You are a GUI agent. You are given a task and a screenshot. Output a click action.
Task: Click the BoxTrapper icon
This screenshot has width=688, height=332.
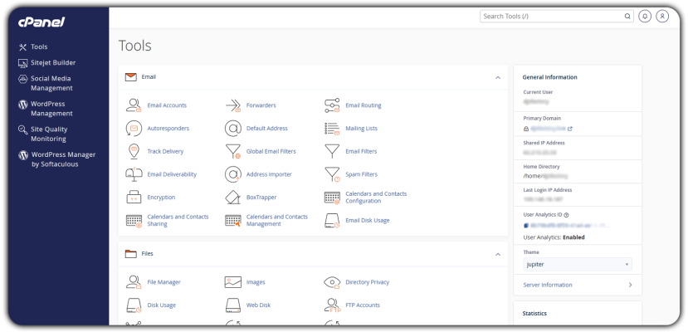(232, 198)
